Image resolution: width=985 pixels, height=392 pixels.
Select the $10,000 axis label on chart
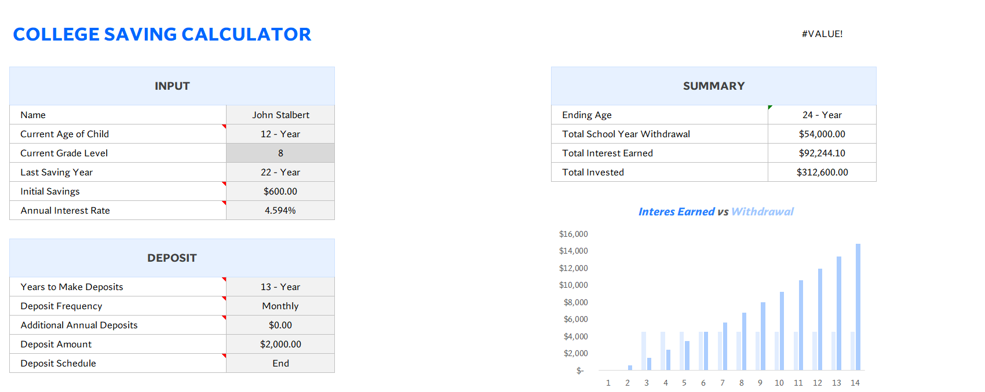point(574,285)
